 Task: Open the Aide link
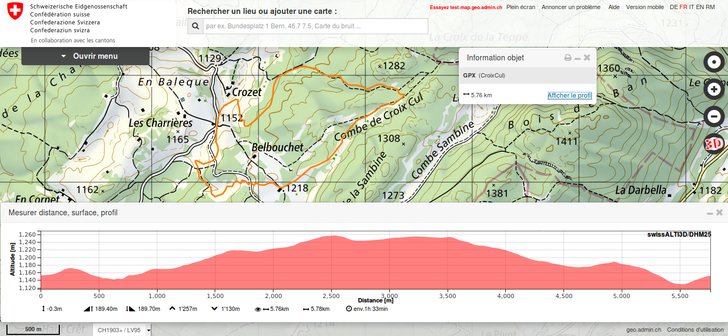click(x=614, y=7)
